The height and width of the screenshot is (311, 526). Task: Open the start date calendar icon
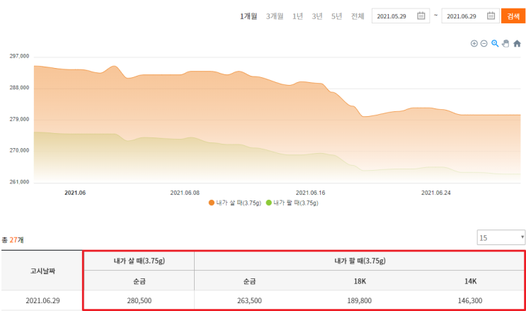(x=421, y=16)
